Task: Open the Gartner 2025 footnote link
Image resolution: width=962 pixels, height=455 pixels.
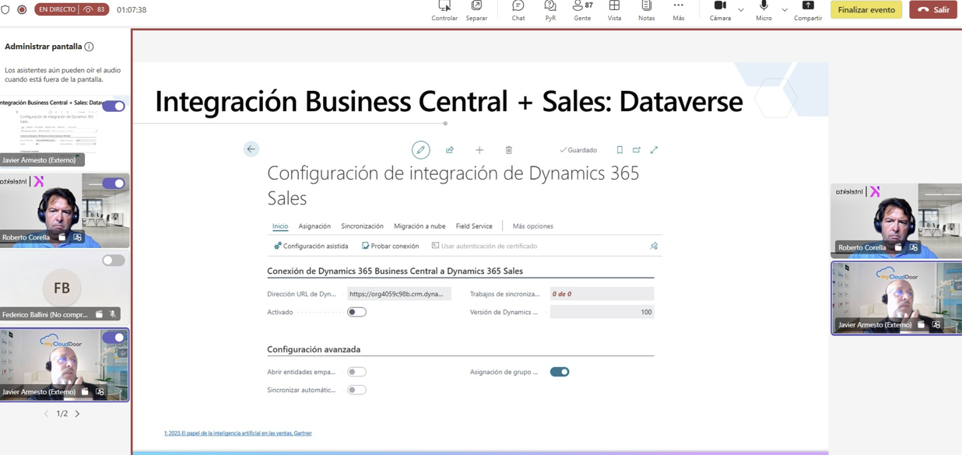Action: [x=238, y=433]
